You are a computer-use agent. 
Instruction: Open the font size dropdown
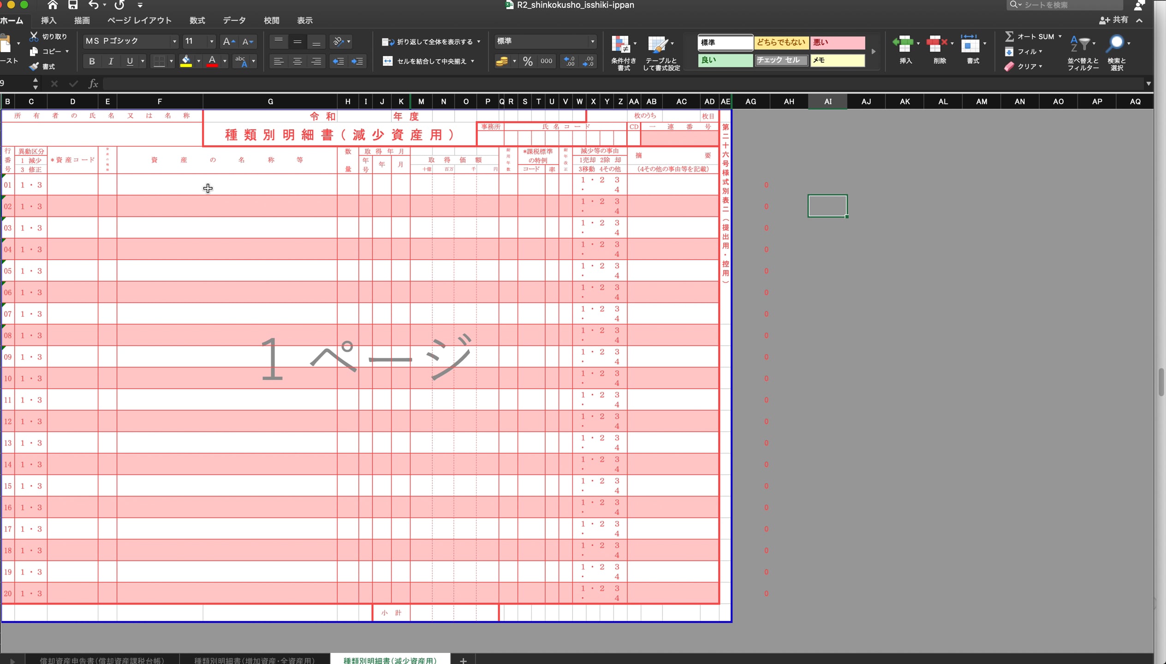(x=212, y=41)
